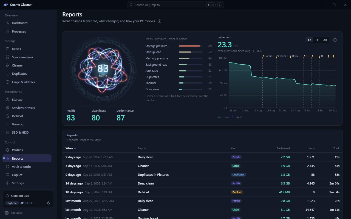351x219 pixels.
Task: Click the Gaming report marker on chart
Action: [x=269, y=56]
